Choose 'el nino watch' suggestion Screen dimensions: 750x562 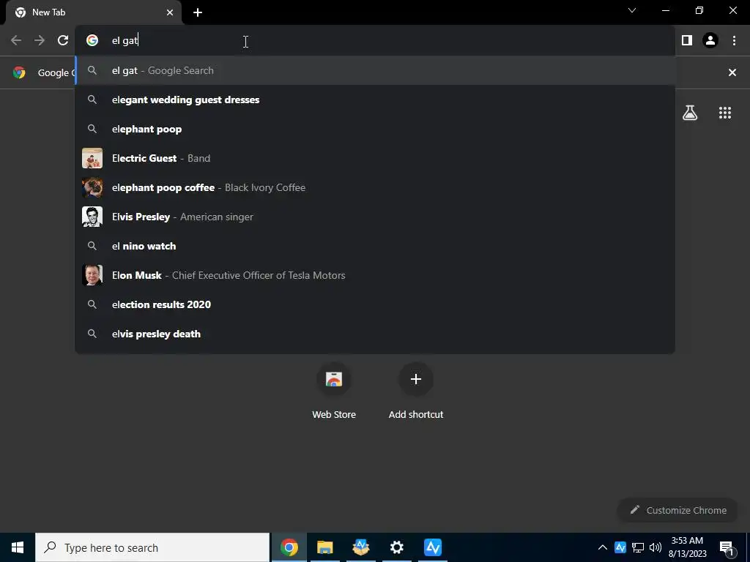coord(375,246)
